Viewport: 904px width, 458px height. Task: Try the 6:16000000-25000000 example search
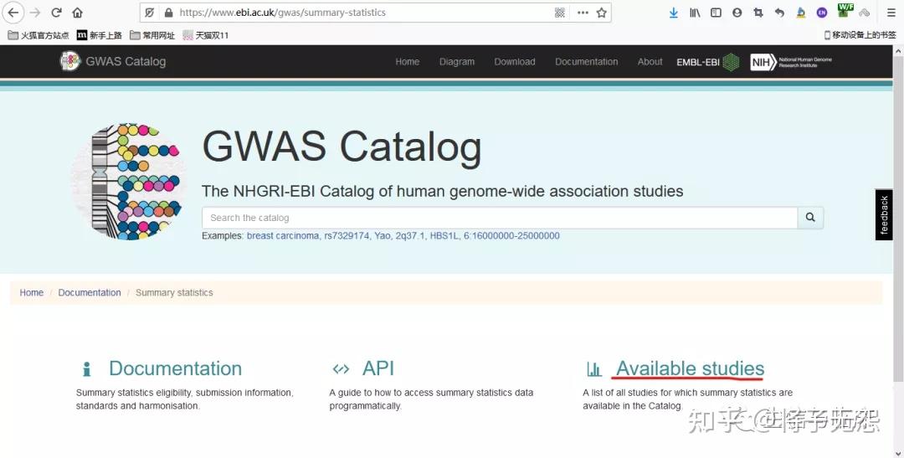point(511,235)
